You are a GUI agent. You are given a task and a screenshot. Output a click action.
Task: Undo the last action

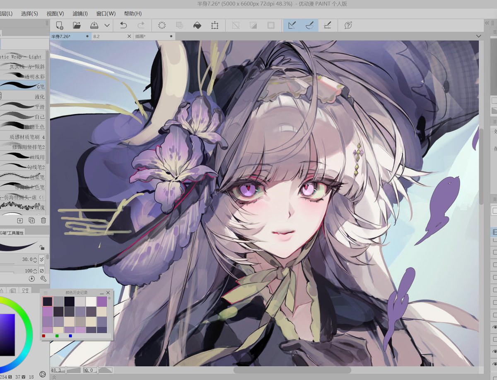123,25
